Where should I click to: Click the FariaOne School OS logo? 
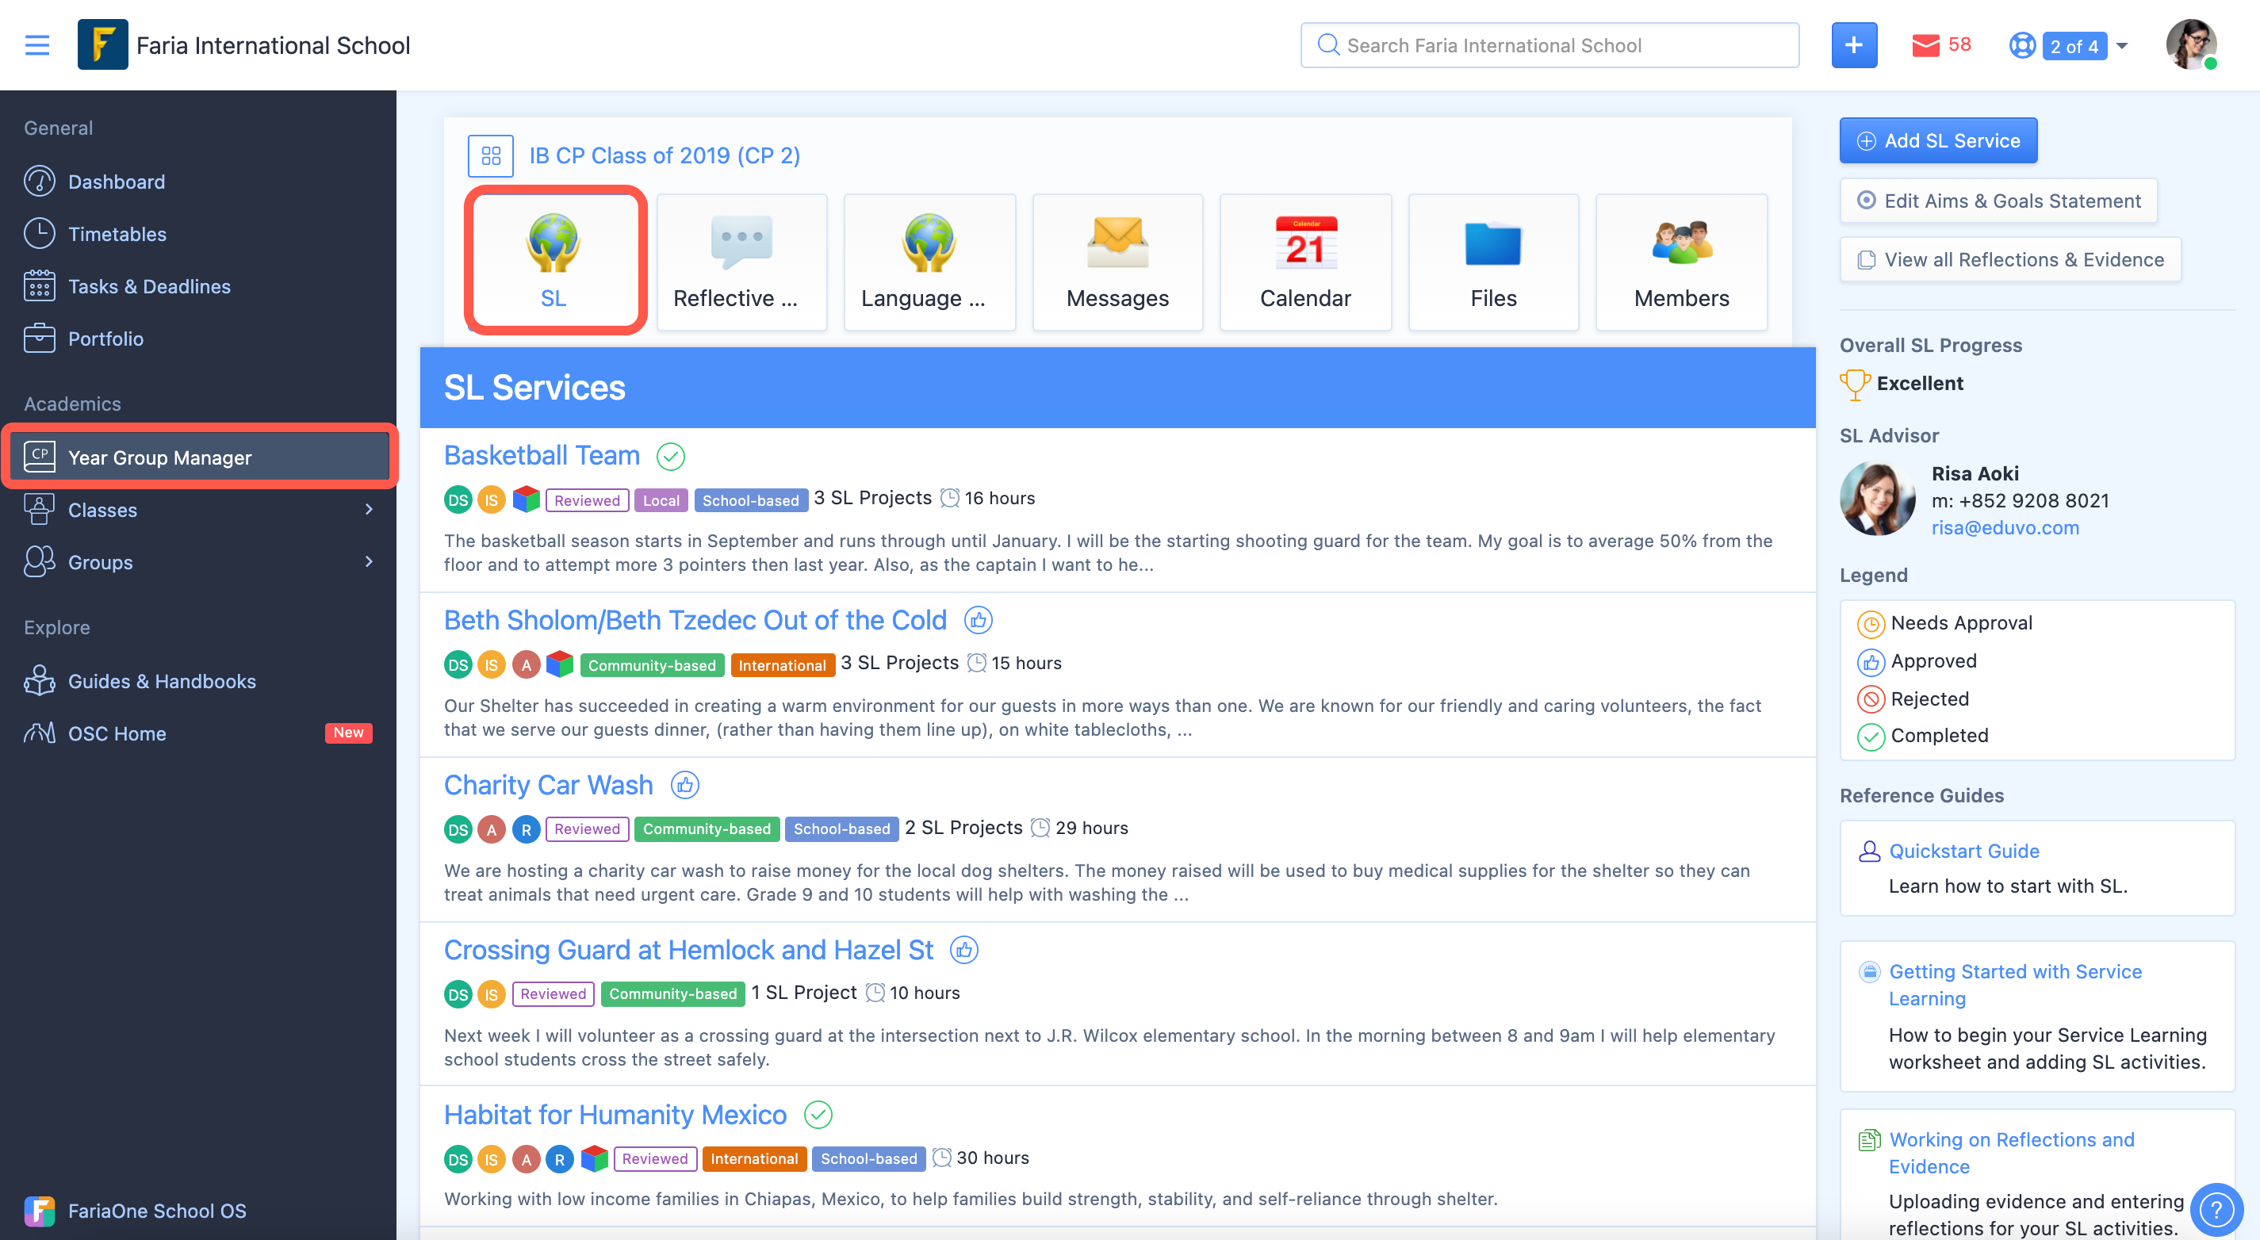pyautogui.click(x=40, y=1210)
